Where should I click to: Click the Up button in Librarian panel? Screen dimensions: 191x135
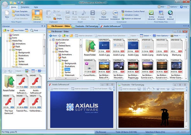[x=6, y=30]
